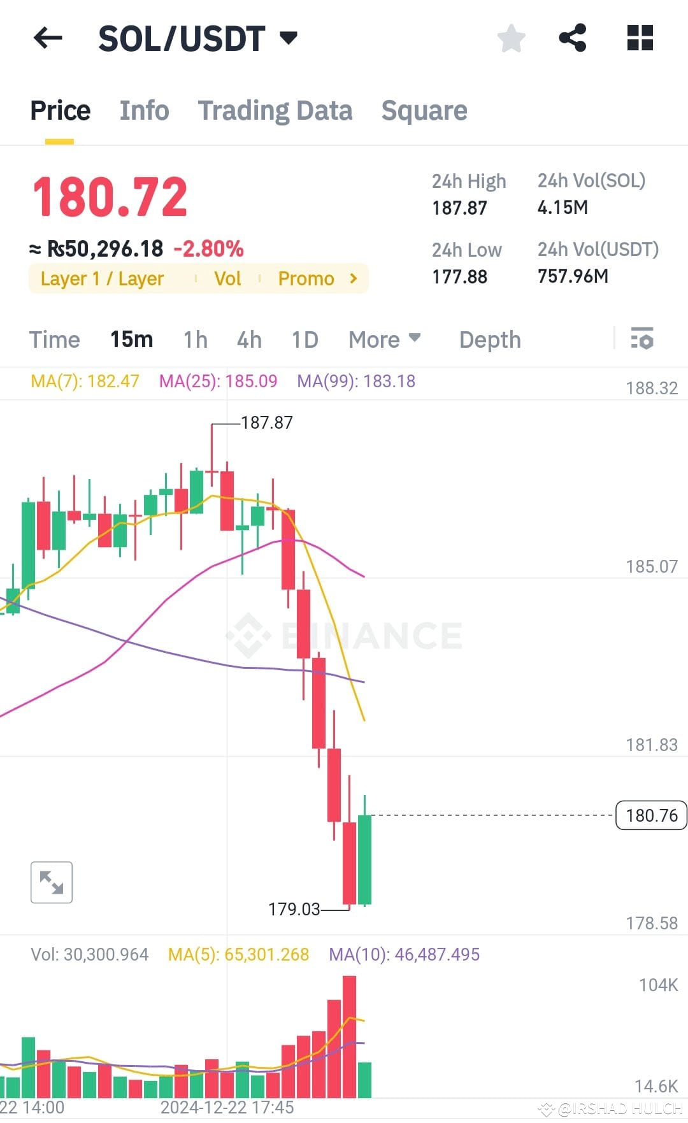This screenshot has width=688, height=1123.
Task: Tap the Binance logo watermark area
Action: (344, 633)
